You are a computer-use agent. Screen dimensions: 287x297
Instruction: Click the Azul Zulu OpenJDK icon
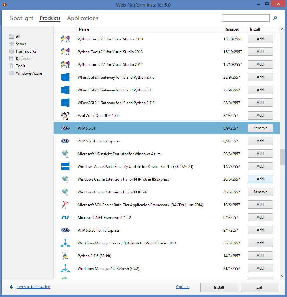[x=65, y=116]
